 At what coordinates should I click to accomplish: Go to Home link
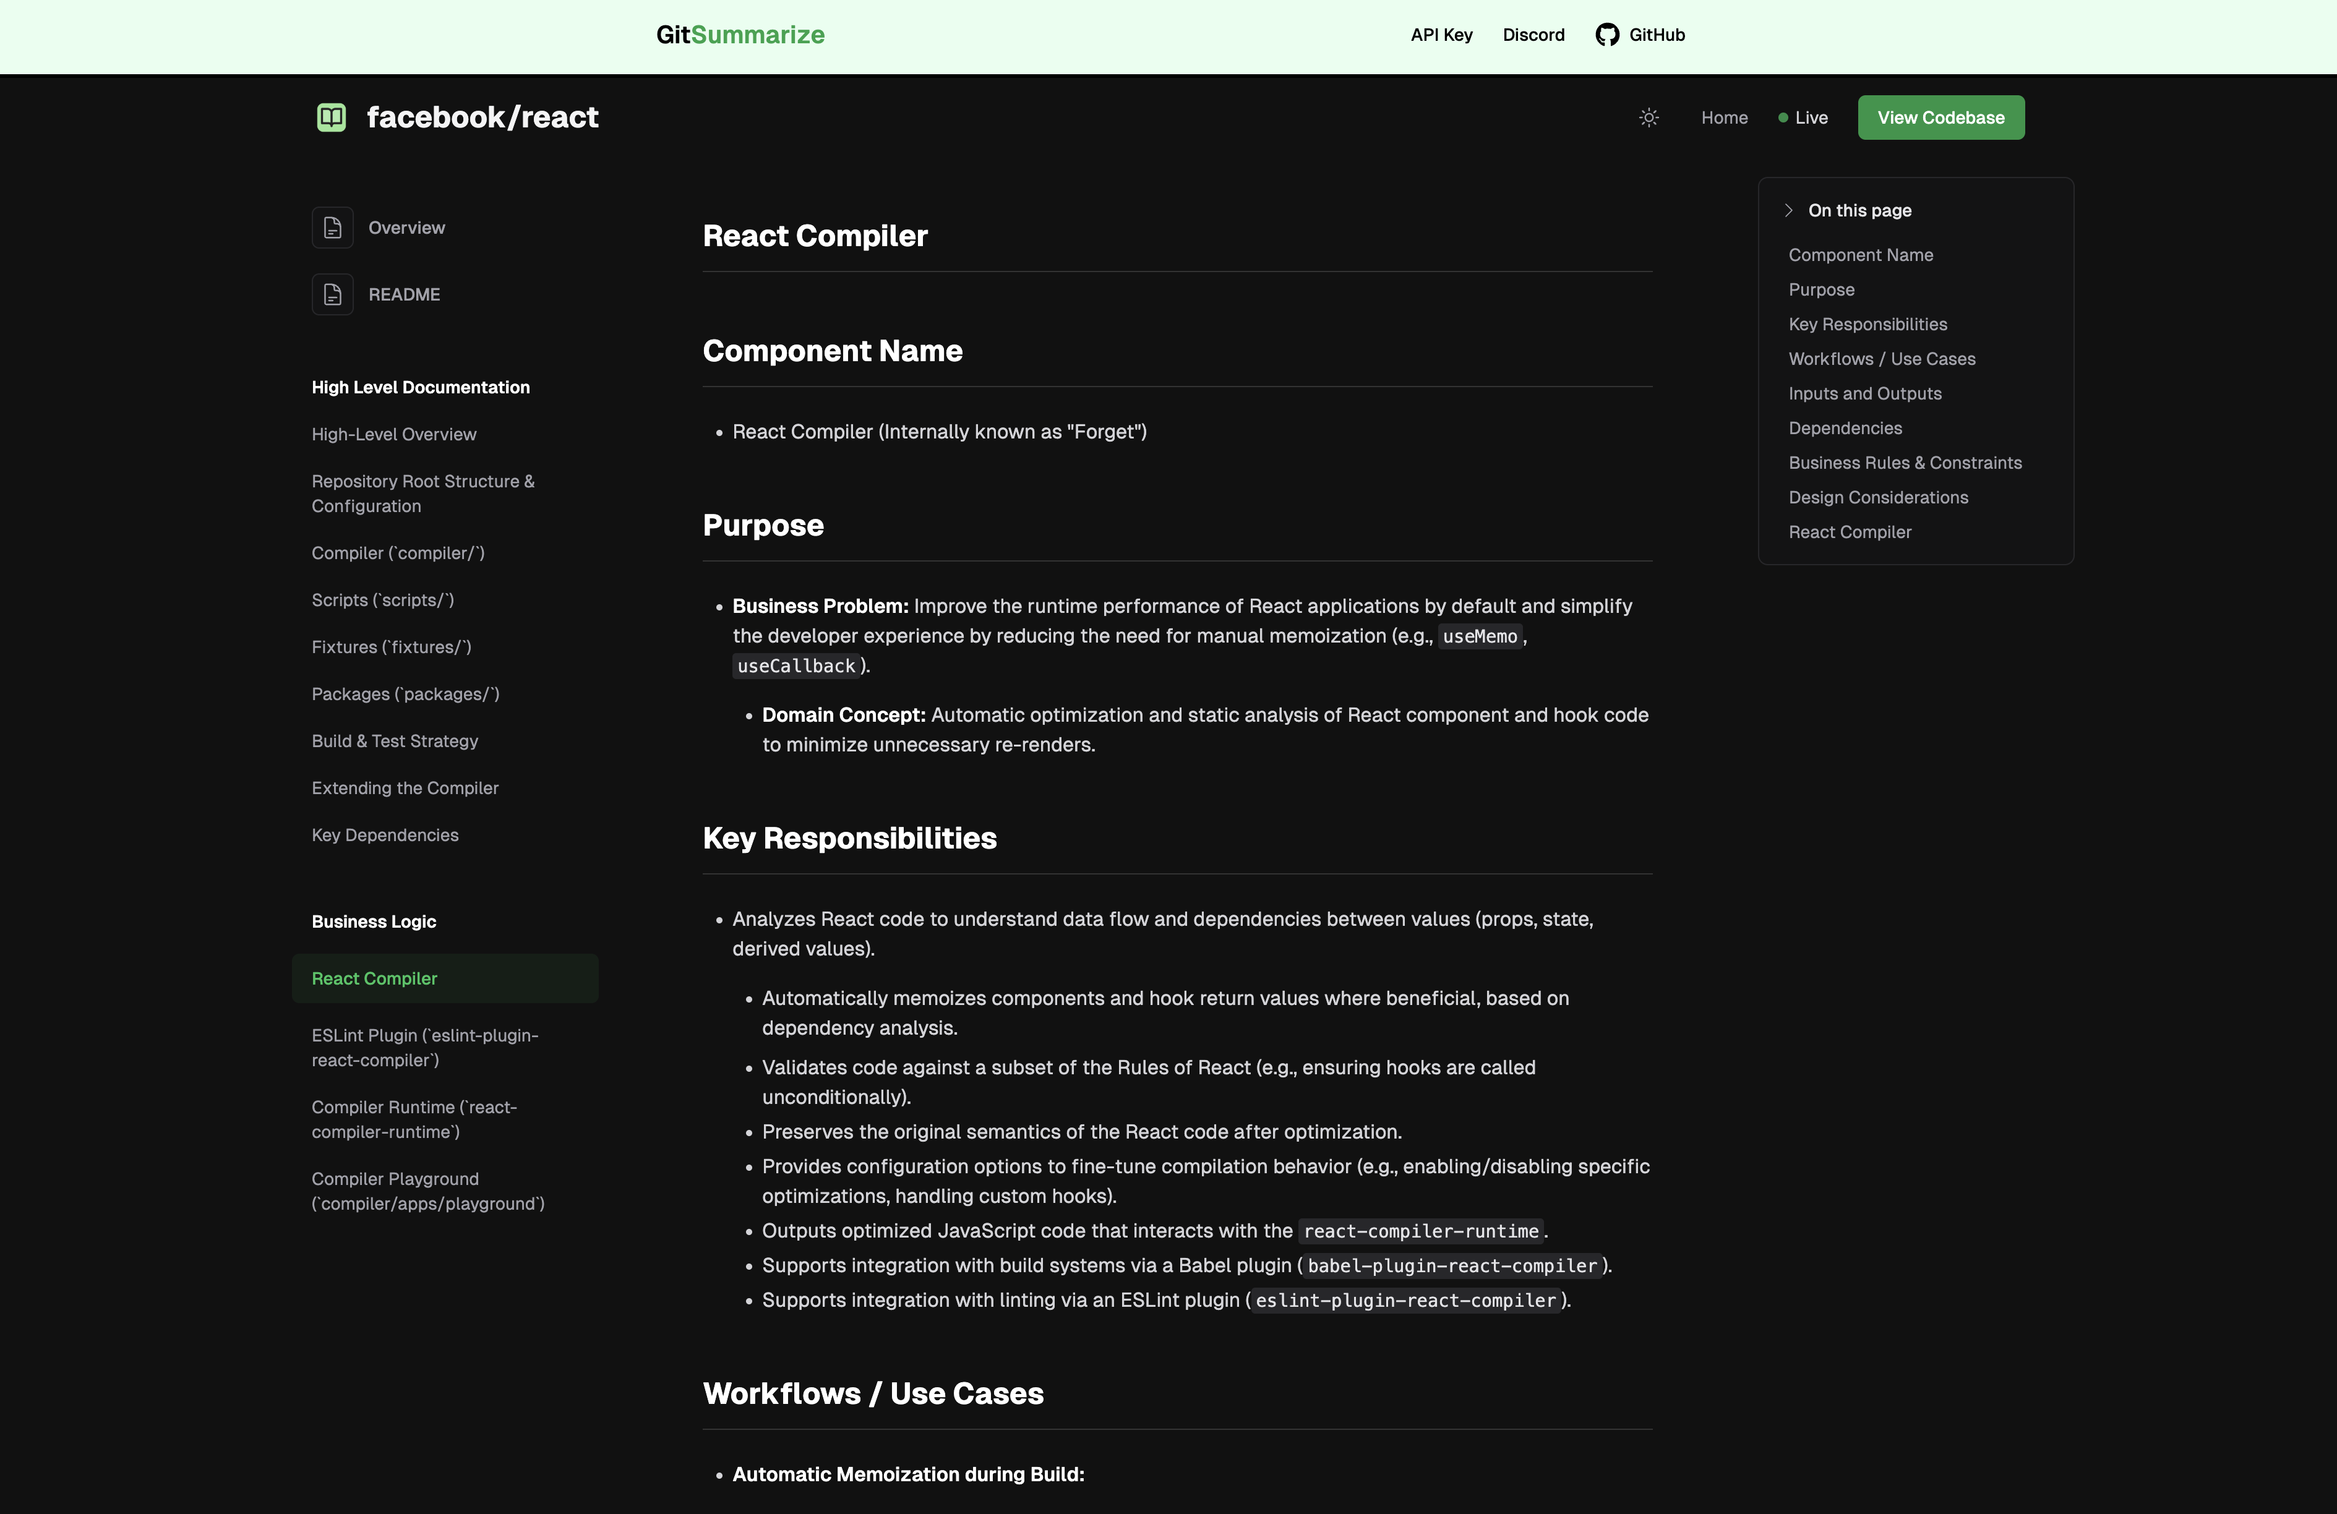1723,118
